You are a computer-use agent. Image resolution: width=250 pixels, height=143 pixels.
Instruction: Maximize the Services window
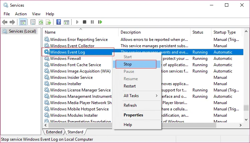click(227, 5)
